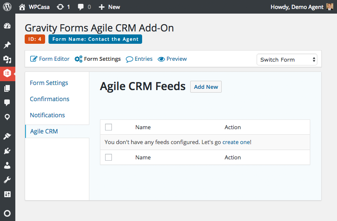Click the Agile CRM Feeds heading
This screenshot has height=221, width=337.
(x=143, y=87)
